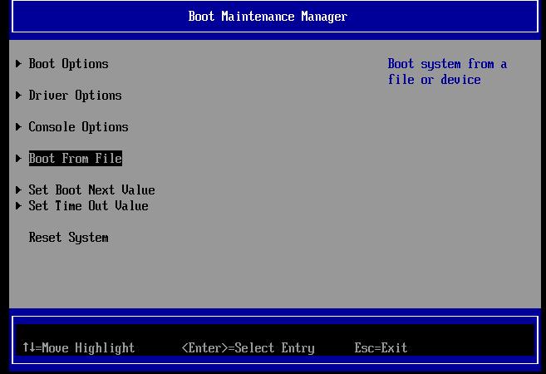Open the Set Time Out Value entry
This screenshot has height=374, width=546.
[88, 206]
